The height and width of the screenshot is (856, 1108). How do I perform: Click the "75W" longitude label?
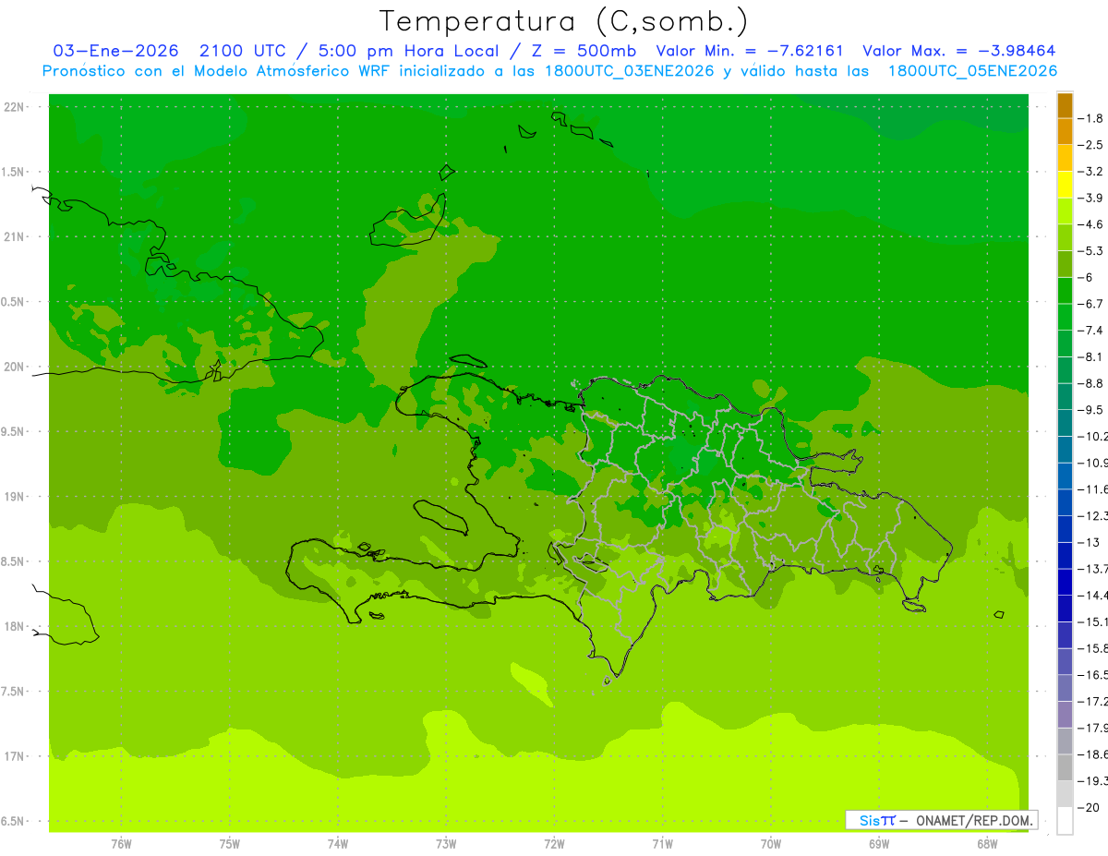[x=230, y=844]
